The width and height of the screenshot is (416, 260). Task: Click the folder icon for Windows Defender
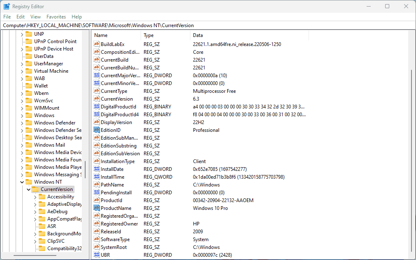29,122
